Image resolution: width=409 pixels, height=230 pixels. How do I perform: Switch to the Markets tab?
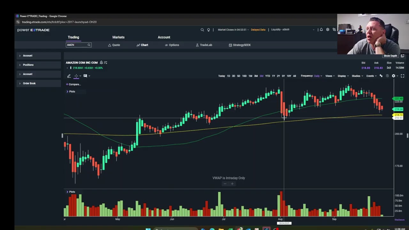pos(118,37)
